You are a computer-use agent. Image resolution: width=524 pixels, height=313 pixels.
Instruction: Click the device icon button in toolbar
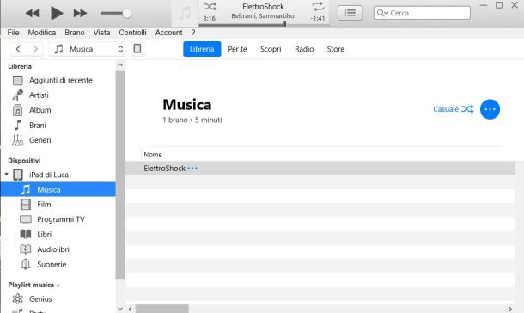click(x=137, y=49)
